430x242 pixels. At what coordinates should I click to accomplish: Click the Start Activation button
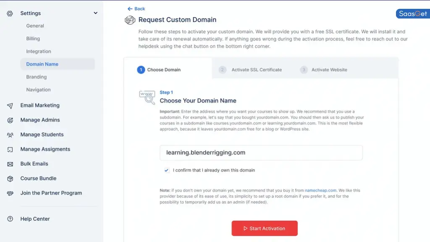click(265, 228)
